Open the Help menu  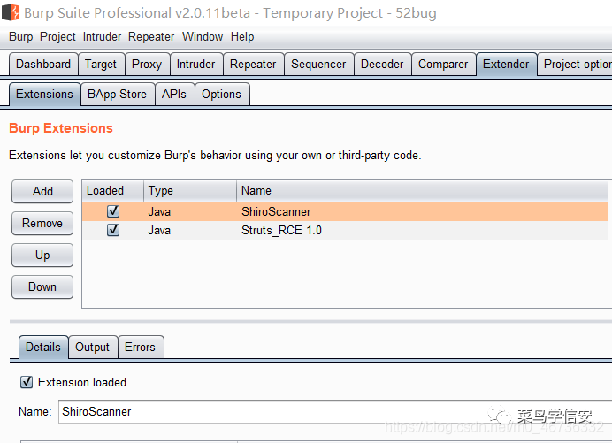pos(242,36)
